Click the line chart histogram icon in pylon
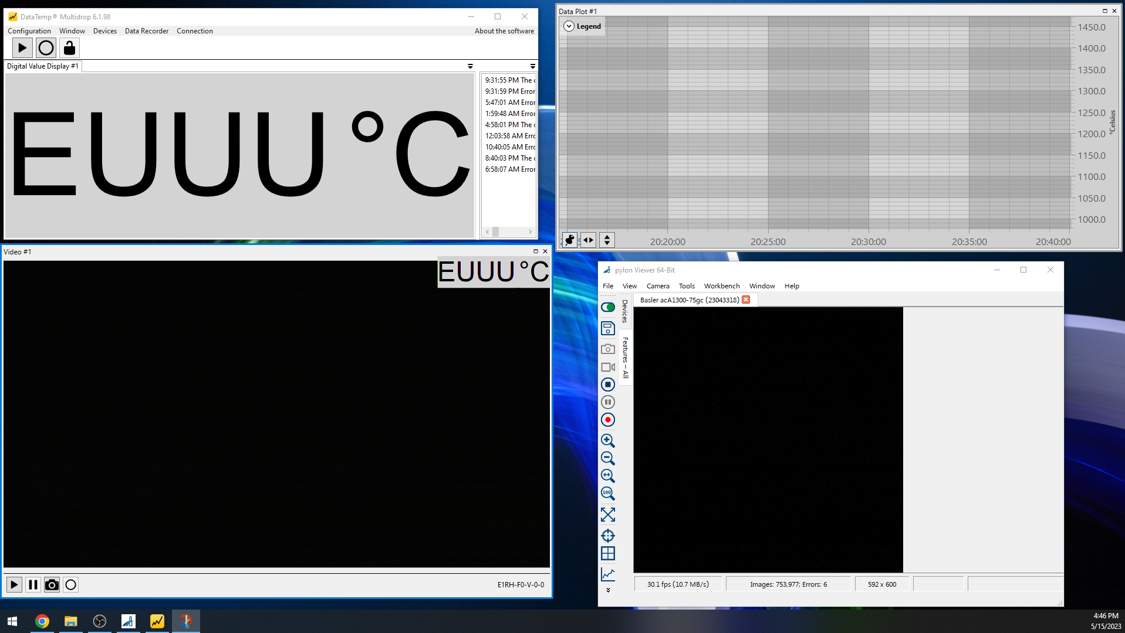The height and width of the screenshot is (633, 1125). pyautogui.click(x=608, y=574)
